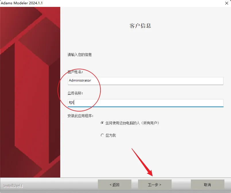The height and width of the screenshot is (193, 231).
Task: Click the Adams Modeler 2024.1.1 title text
Action: [22, 3]
